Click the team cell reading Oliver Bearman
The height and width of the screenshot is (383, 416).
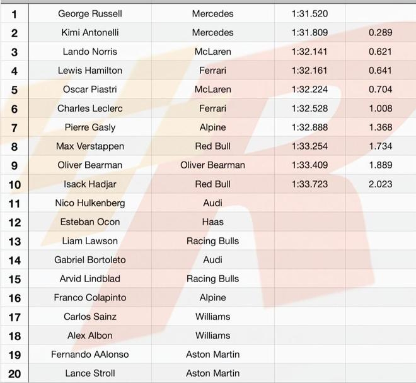click(x=212, y=165)
